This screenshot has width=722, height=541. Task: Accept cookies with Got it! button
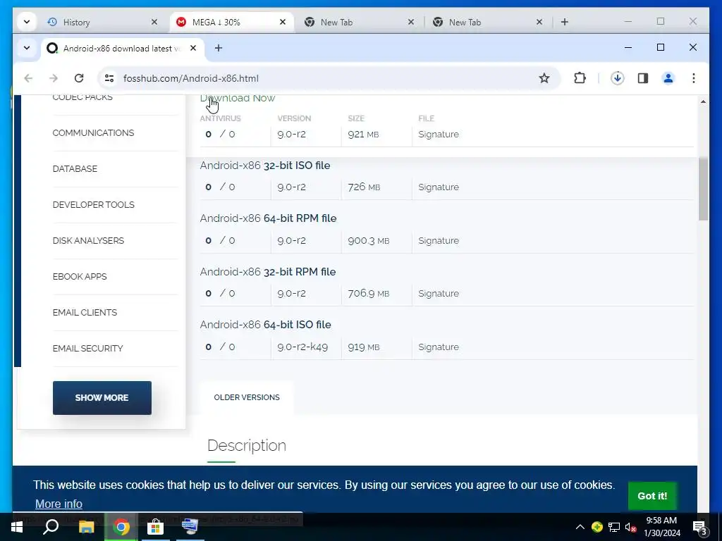point(652,496)
